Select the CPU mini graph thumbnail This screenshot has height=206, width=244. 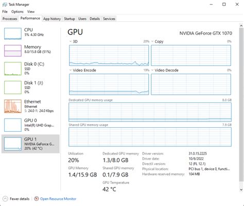[x=13, y=34]
